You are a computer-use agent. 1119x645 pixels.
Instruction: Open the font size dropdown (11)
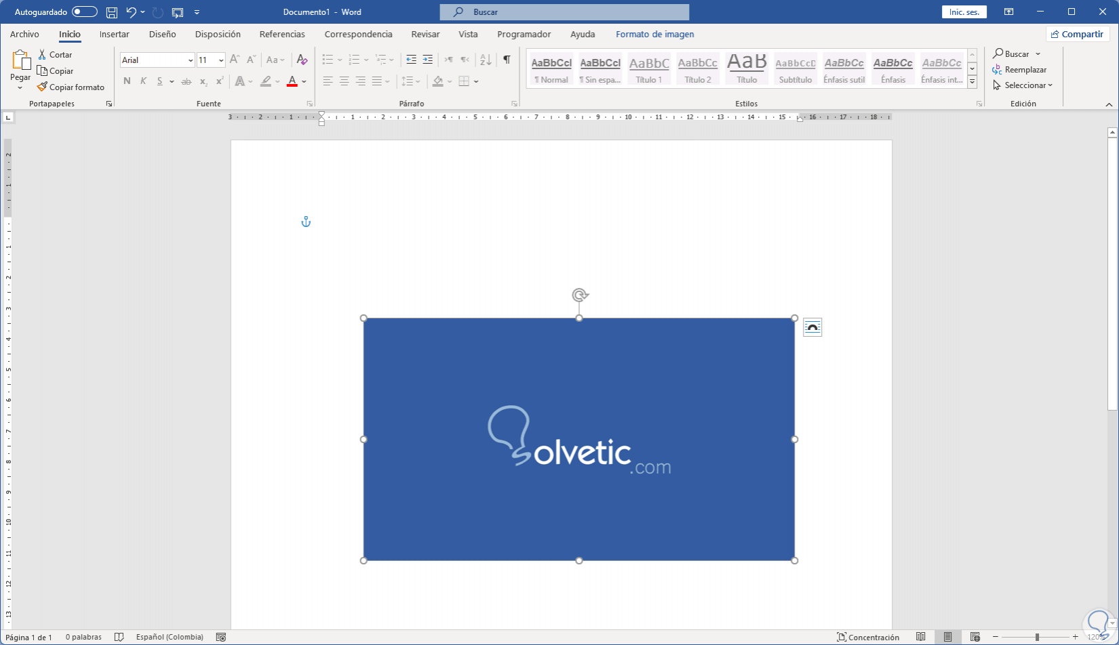pos(221,60)
